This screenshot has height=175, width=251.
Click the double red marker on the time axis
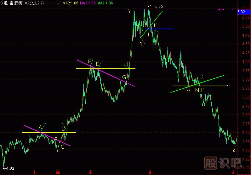point(58,172)
